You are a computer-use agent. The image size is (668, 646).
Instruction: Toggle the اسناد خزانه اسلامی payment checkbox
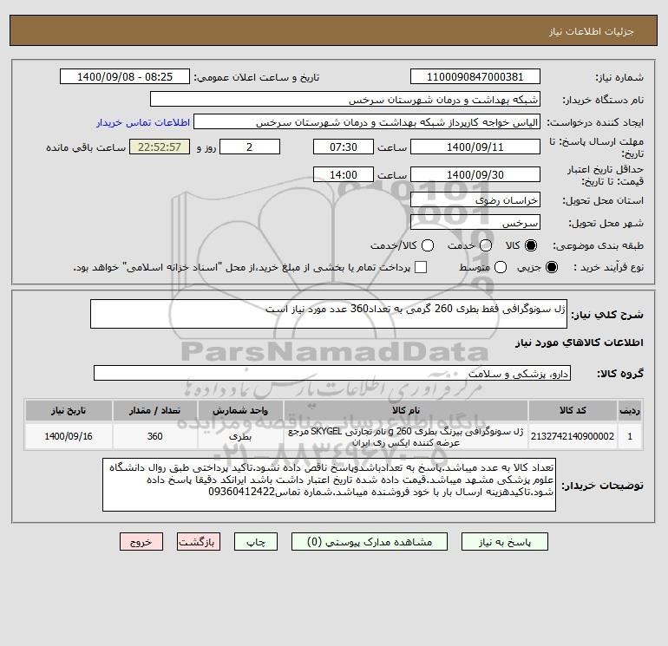pos(421,267)
